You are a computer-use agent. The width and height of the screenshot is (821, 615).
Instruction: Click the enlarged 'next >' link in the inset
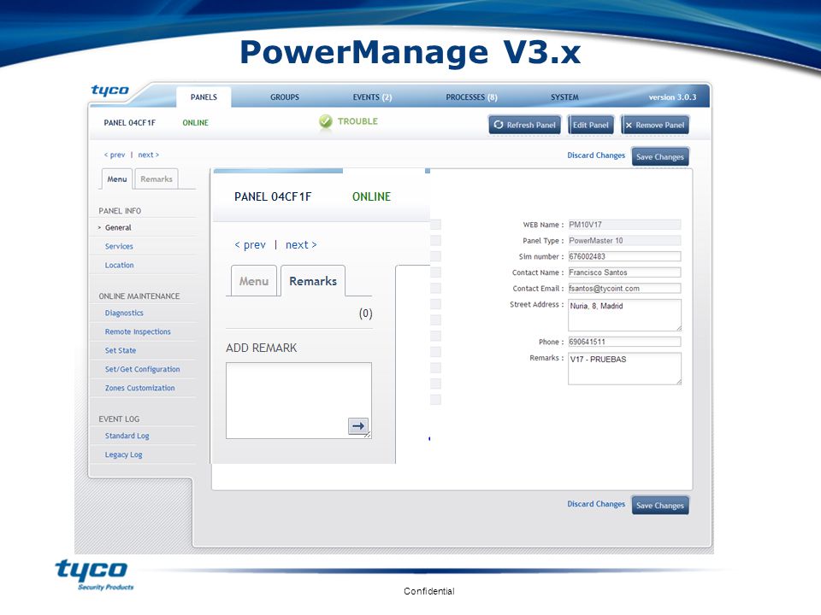coord(301,245)
